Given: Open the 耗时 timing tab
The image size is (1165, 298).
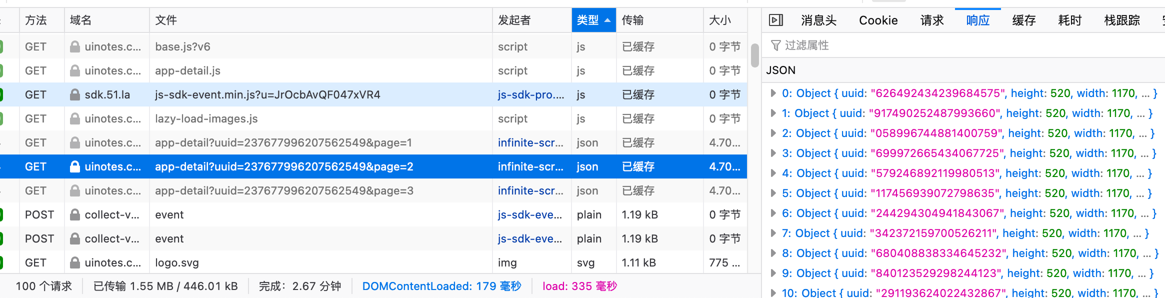Looking at the screenshot, I should 1069,20.
